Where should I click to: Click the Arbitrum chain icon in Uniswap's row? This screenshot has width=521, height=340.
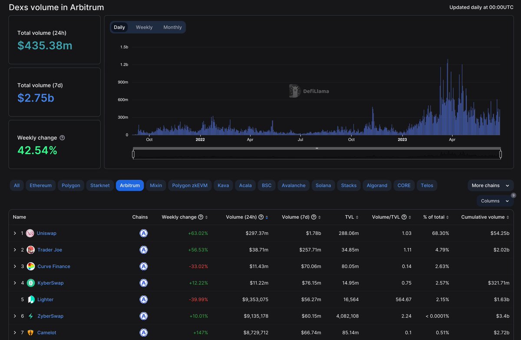click(x=144, y=233)
